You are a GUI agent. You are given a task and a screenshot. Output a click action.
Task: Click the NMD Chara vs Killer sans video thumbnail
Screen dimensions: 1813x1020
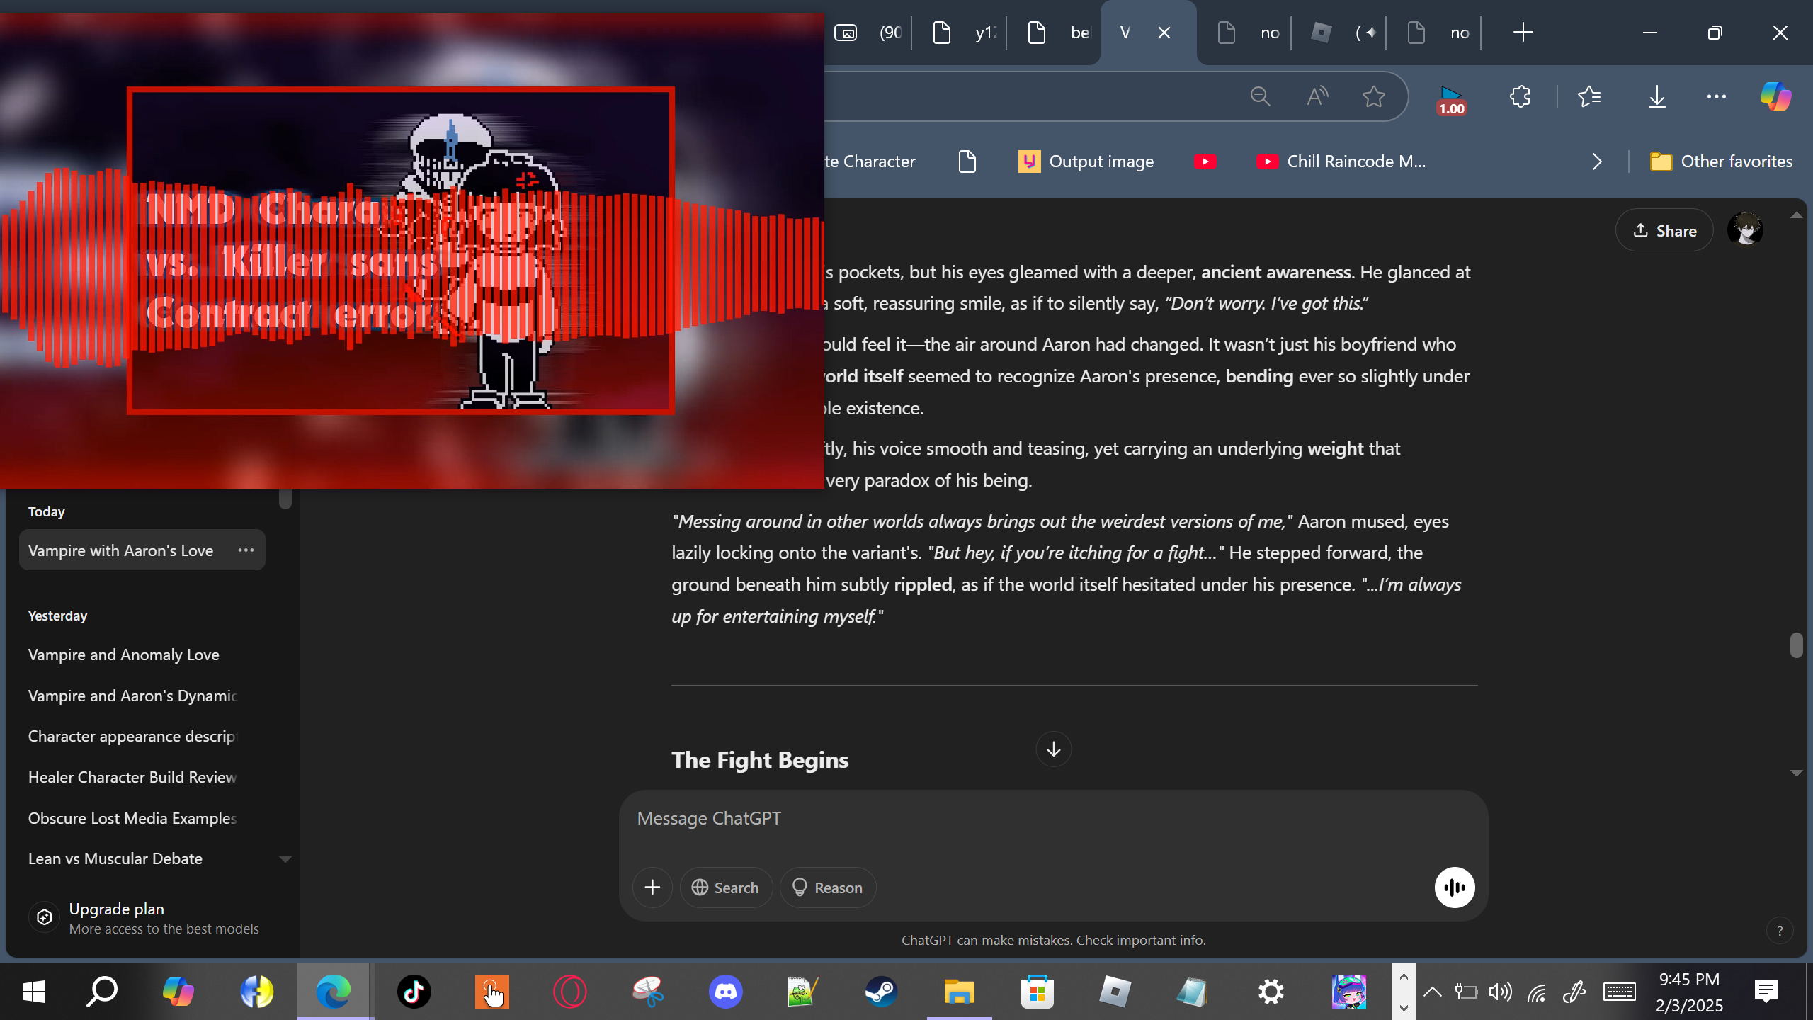pyautogui.click(x=412, y=250)
